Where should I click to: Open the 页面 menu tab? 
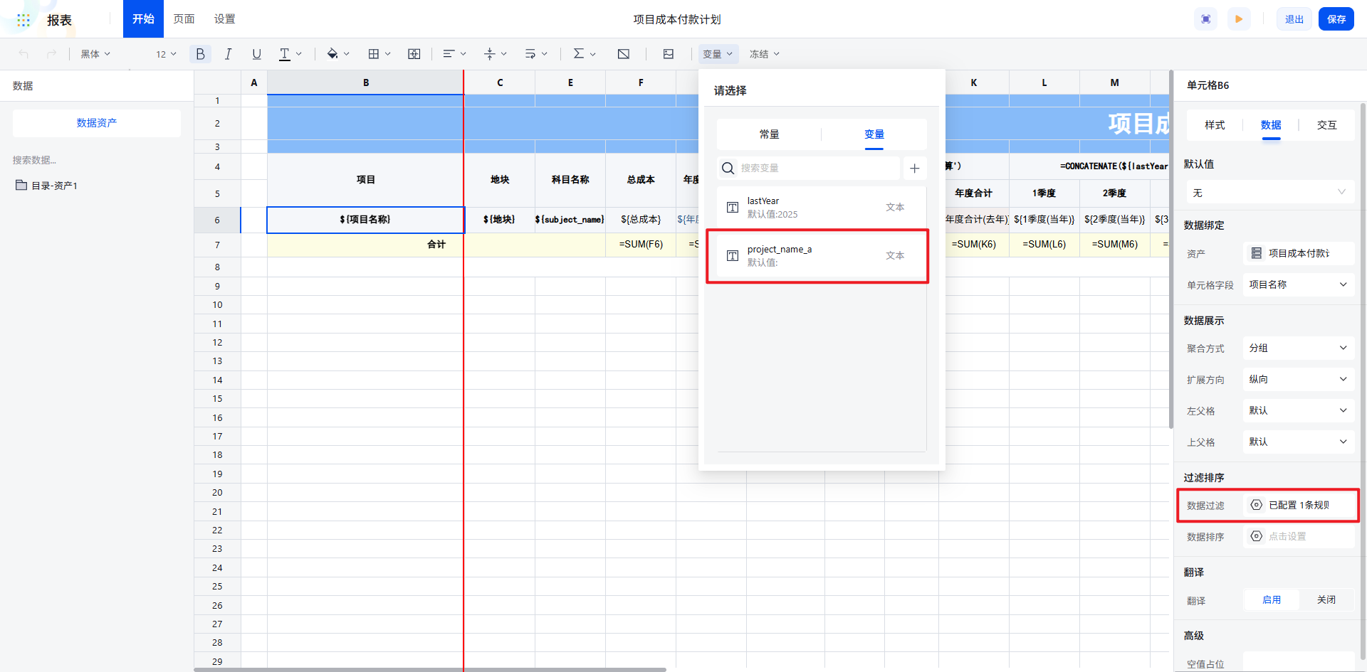pos(184,19)
